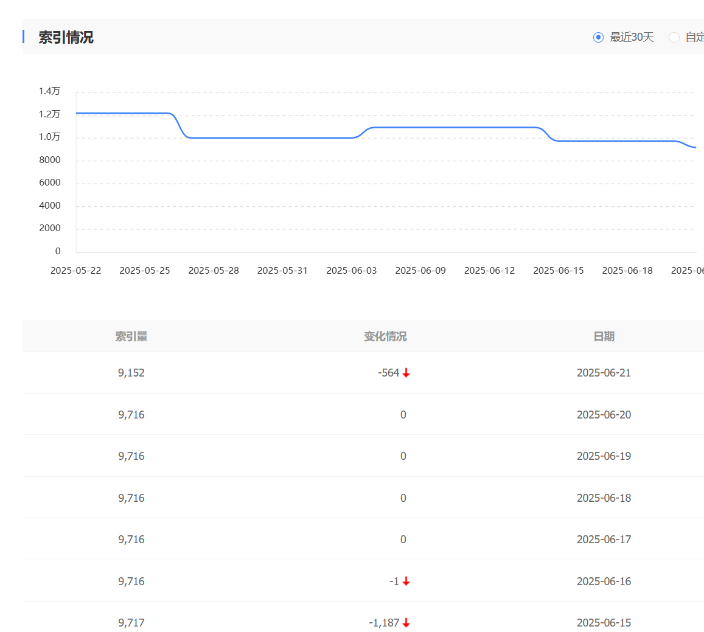Click chart y-axis label 8000
The width and height of the screenshot is (704, 632).
click(50, 160)
